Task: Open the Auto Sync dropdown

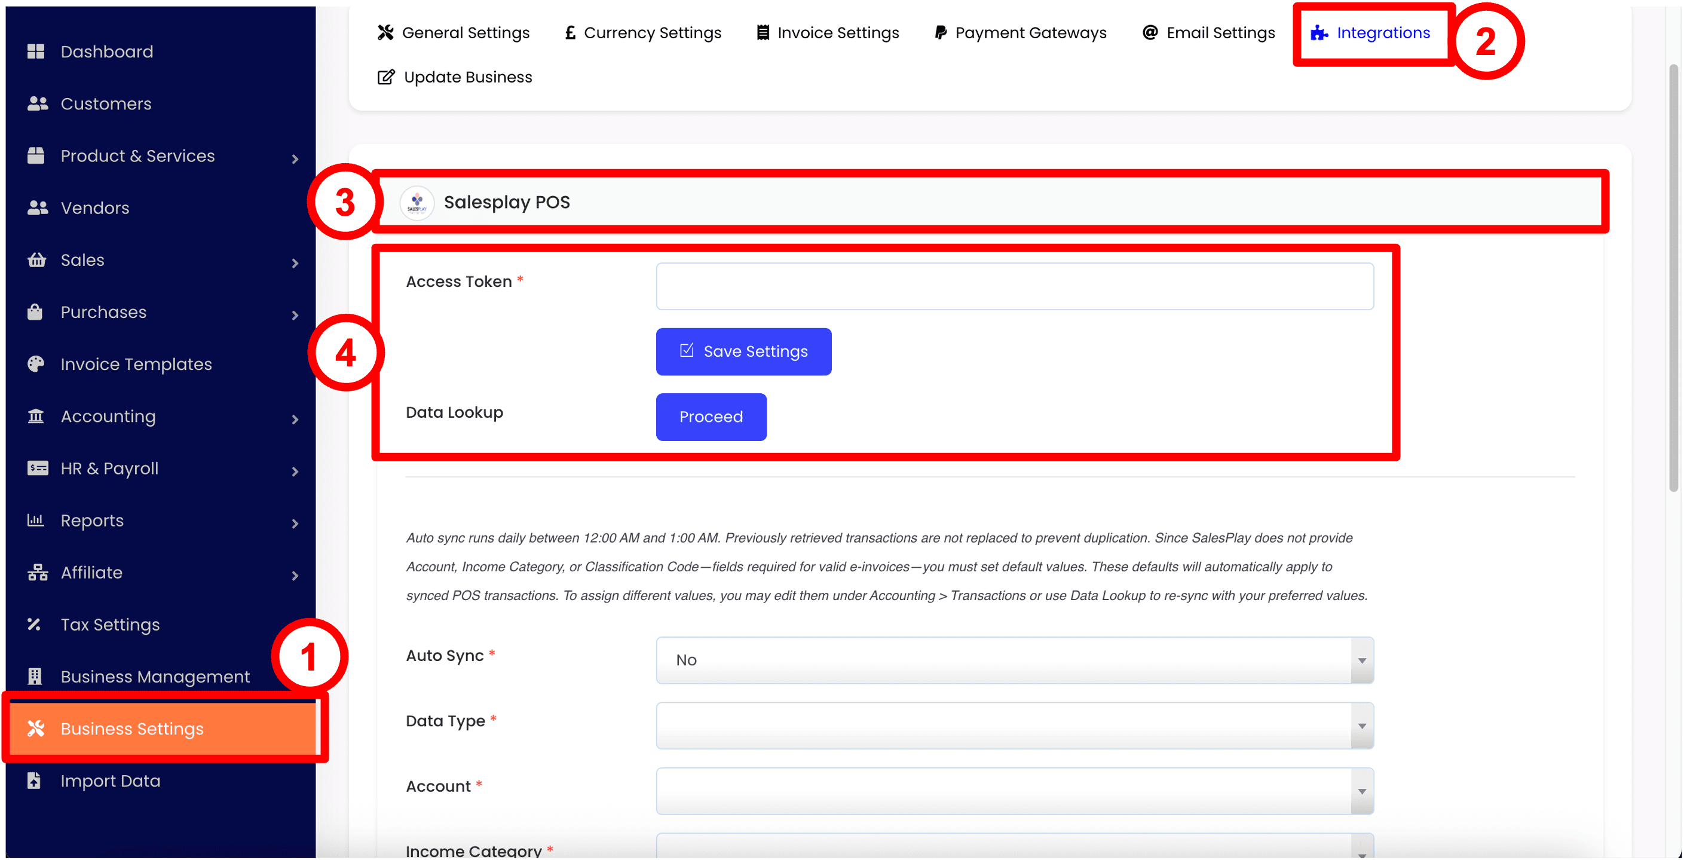Action: pos(1014,660)
